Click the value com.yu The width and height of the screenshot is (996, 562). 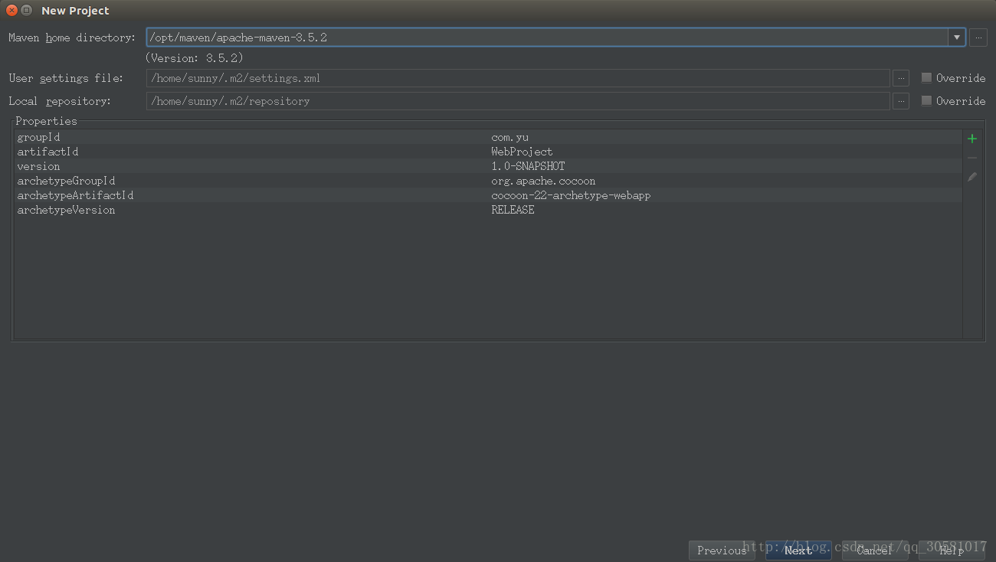[x=509, y=137]
